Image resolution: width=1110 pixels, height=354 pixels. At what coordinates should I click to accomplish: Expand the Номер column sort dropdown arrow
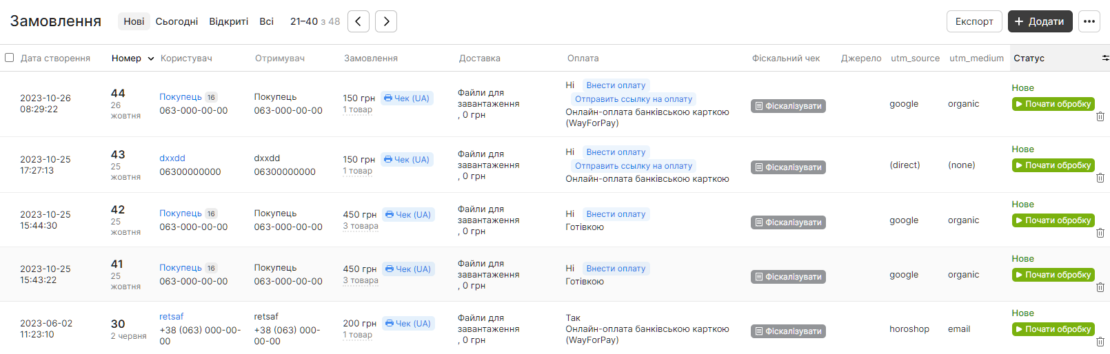[151, 59]
